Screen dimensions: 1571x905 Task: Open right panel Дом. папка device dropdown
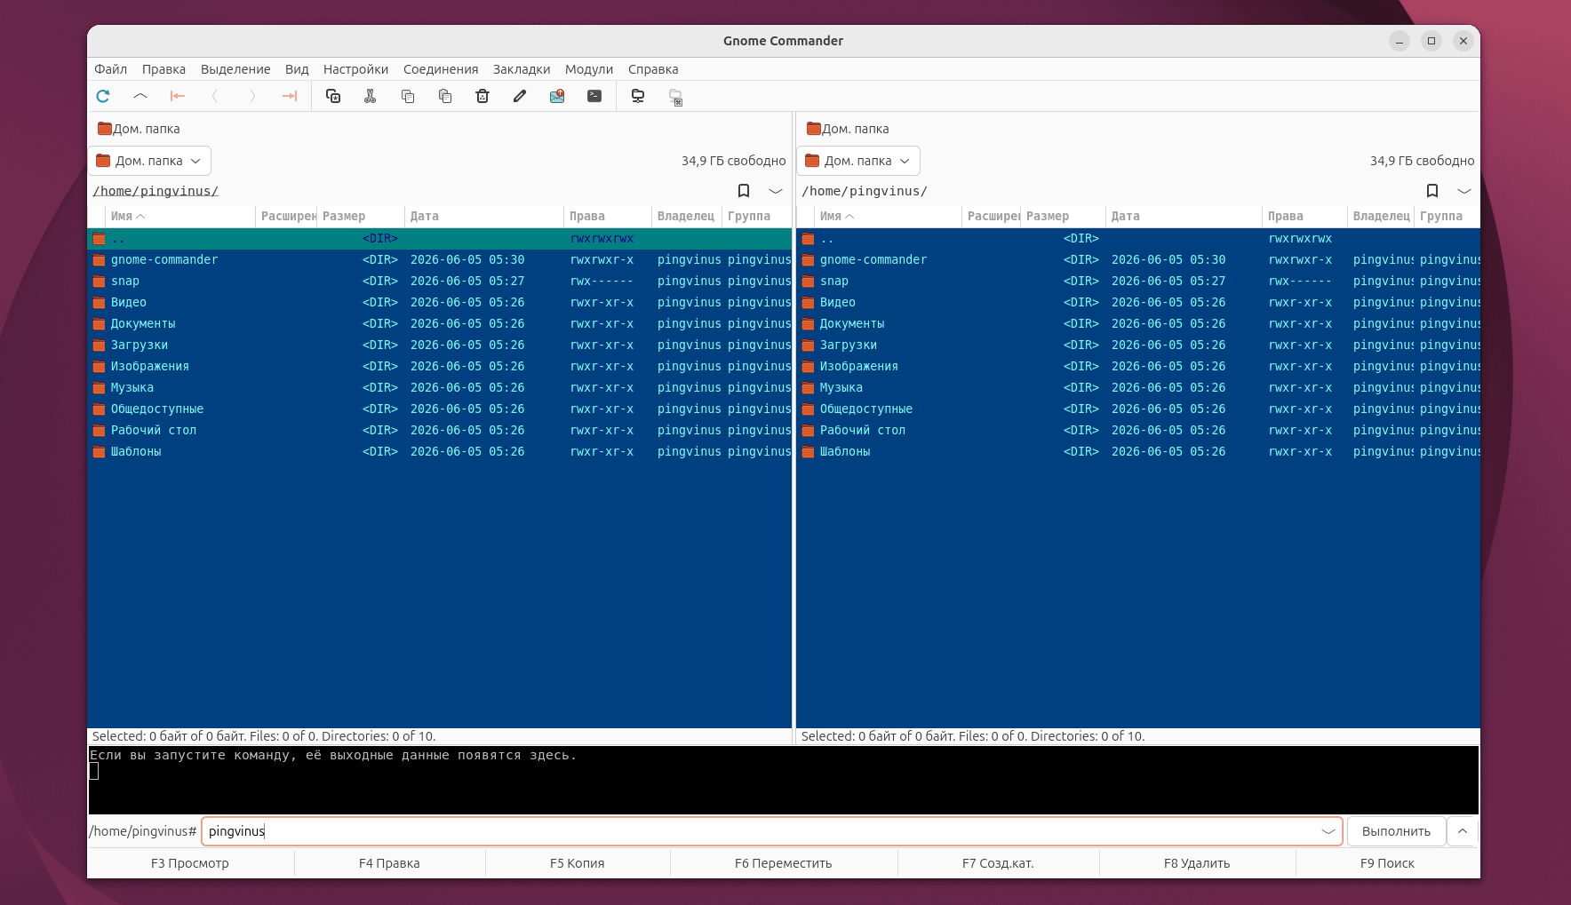coord(858,161)
